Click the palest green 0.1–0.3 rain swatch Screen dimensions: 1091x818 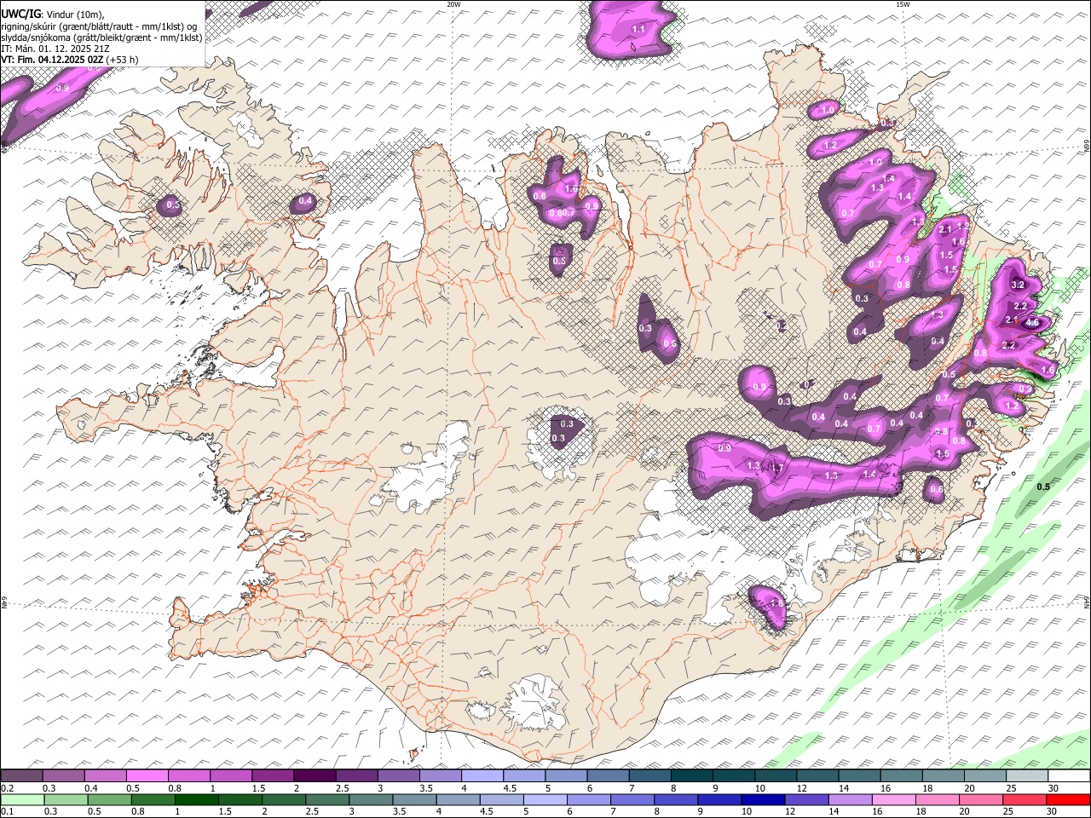click(21, 799)
